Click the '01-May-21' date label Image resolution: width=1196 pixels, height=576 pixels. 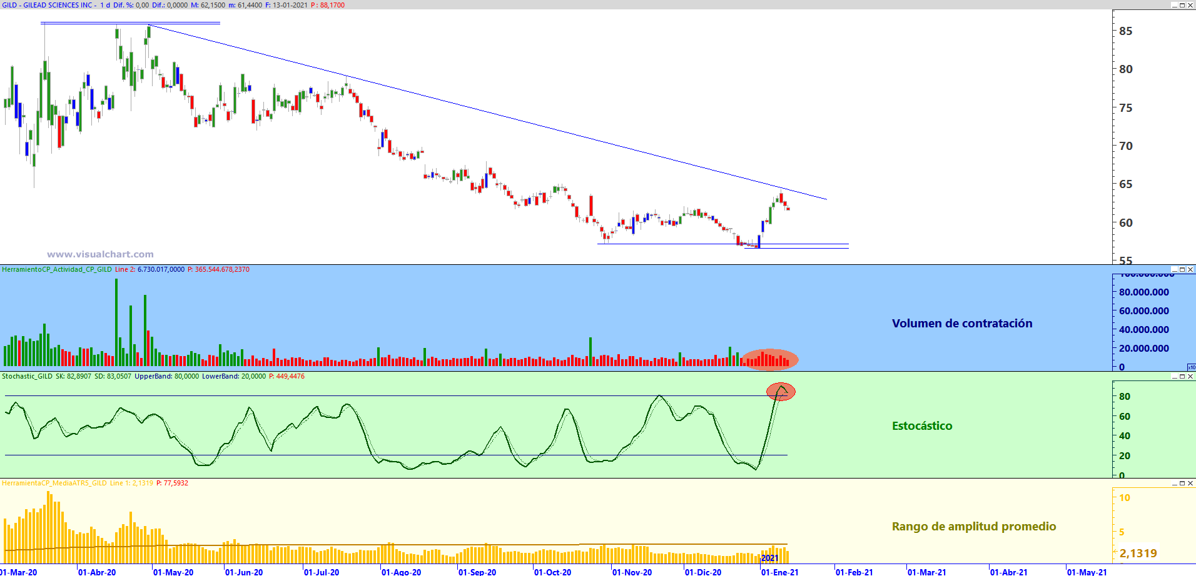[1087, 572]
